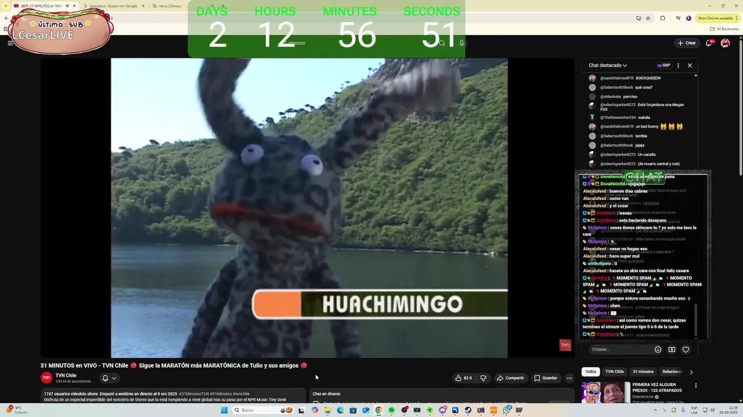Open All Bookmarks folder
This screenshot has width=743, height=417.
pos(725,28)
